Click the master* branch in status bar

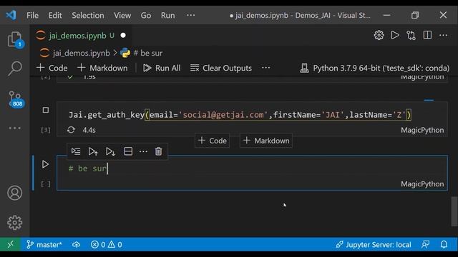[44, 244]
